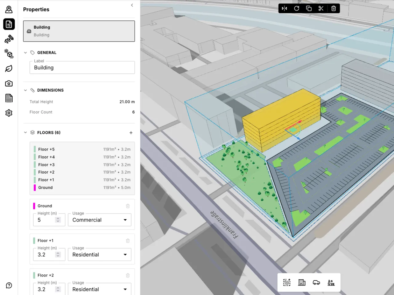
Task: Select the Floor +5 row in the list
Action: coord(82,149)
